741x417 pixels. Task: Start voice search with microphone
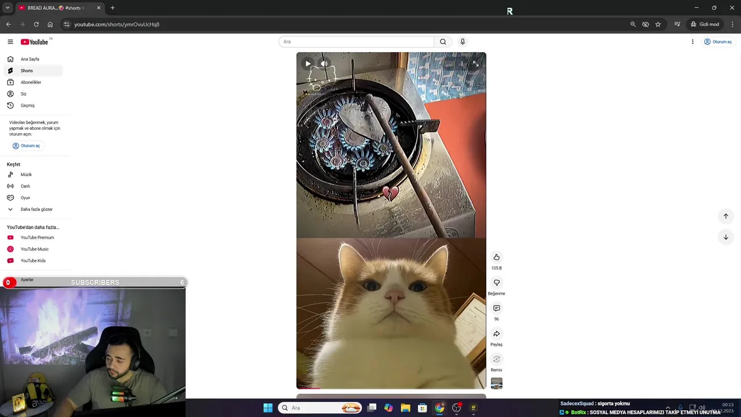click(463, 42)
